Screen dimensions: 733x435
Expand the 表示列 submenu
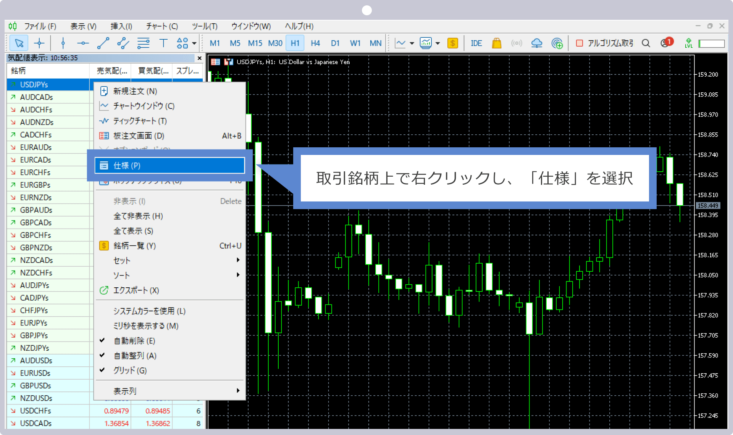coord(170,391)
